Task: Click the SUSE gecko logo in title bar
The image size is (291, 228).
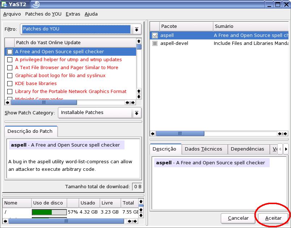Action: pyautogui.click(x=36, y=4)
